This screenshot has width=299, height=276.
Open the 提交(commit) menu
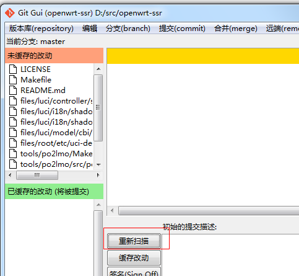(x=182, y=29)
